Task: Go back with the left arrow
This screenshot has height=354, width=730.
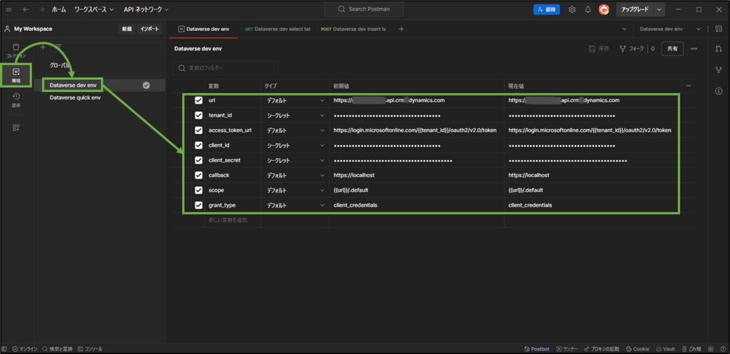Action: (26, 9)
